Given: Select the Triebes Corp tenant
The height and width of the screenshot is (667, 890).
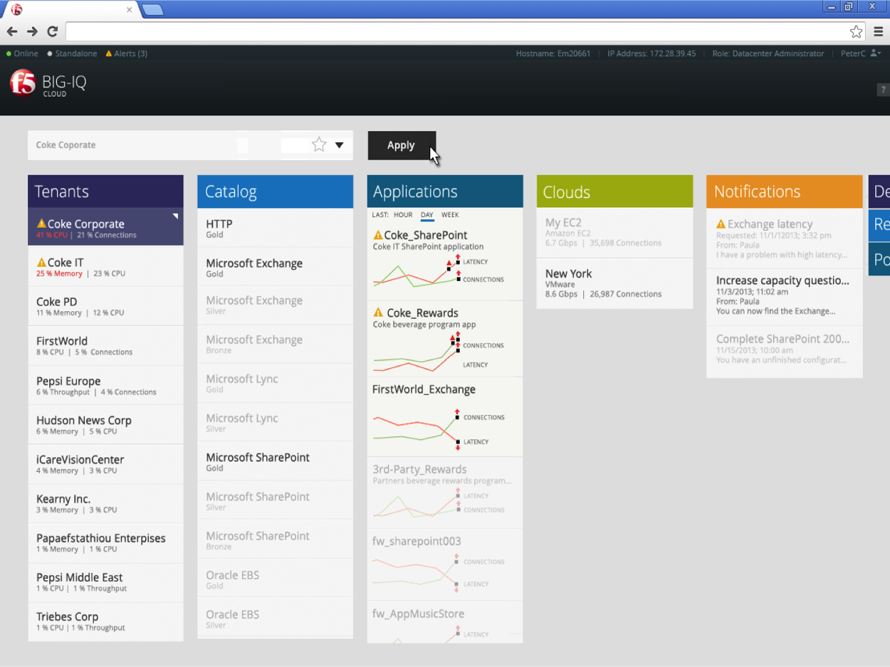Looking at the screenshot, I should point(105,621).
